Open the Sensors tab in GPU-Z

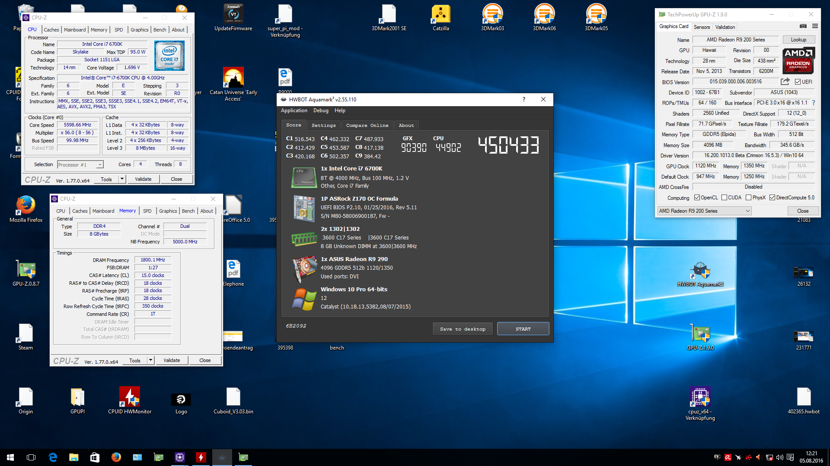tap(702, 27)
